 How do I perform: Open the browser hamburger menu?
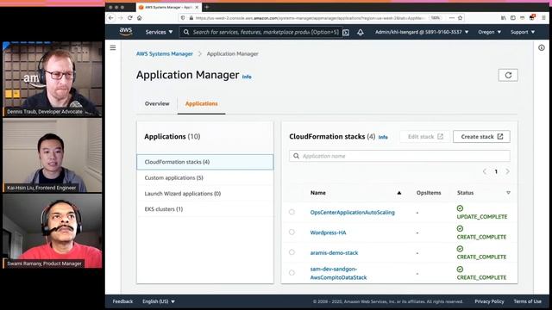click(543, 17)
